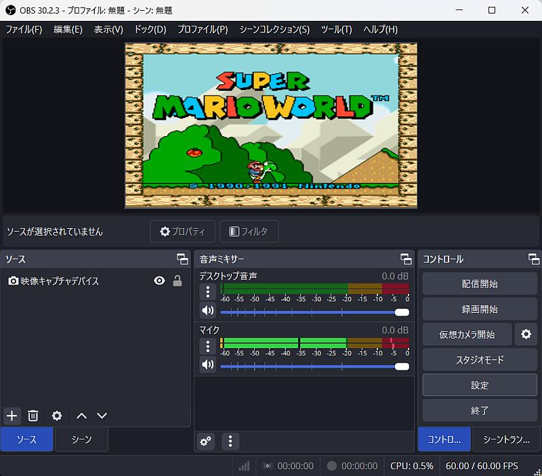This screenshot has height=476, width=542.
Task: Open the ツール(T) menu
Action: [336, 29]
